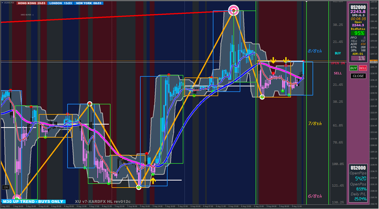The image size is (379, 209).
Task: Click the SPD:6.3 spread readout
Action: [358, 15]
